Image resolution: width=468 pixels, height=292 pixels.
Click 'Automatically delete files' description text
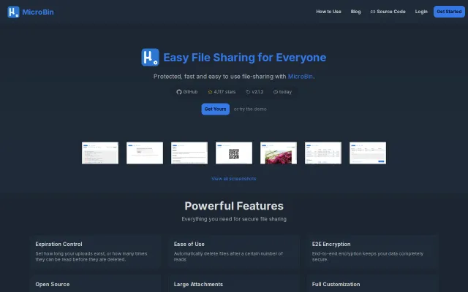(x=228, y=256)
